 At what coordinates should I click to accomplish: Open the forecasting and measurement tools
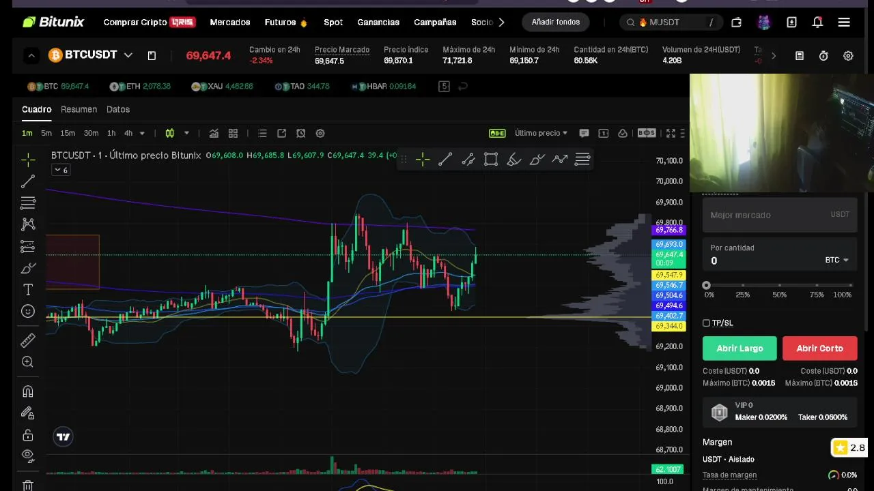(x=28, y=246)
